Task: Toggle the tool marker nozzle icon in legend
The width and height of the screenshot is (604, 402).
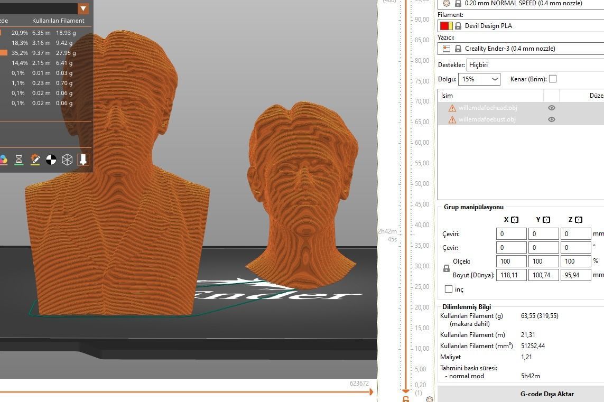Action: pos(83,160)
